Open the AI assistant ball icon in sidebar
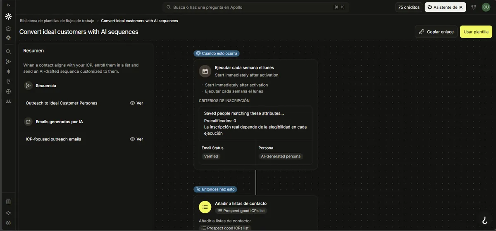496x231 pixels. pyautogui.click(x=8, y=38)
